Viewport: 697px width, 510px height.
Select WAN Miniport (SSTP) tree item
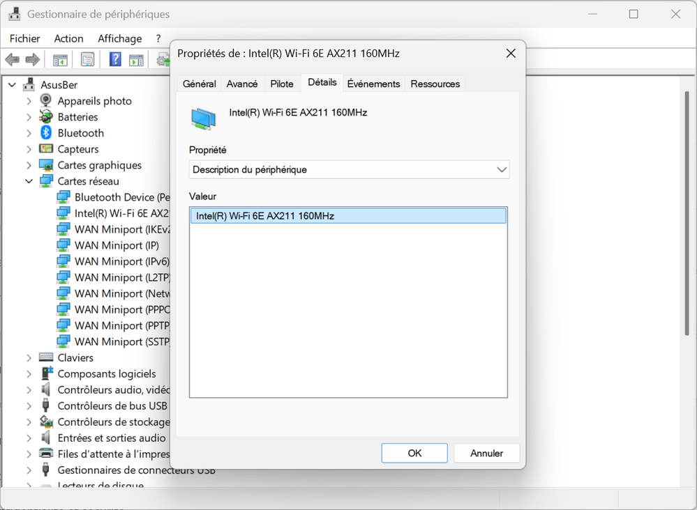click(x=122, y=342)
